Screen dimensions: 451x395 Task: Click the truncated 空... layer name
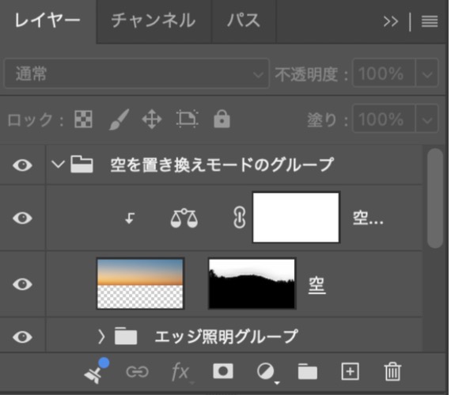coord(368,218)
